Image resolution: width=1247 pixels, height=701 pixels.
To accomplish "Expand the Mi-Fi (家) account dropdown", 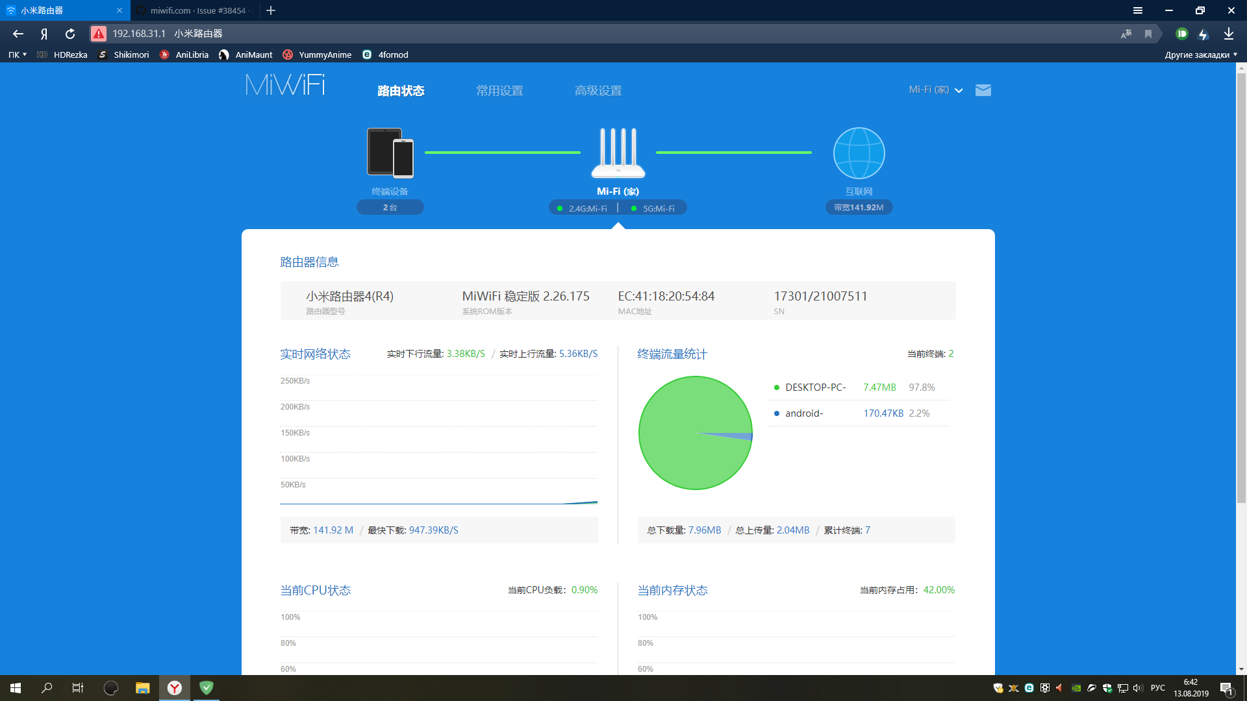I will click(935, 90).
